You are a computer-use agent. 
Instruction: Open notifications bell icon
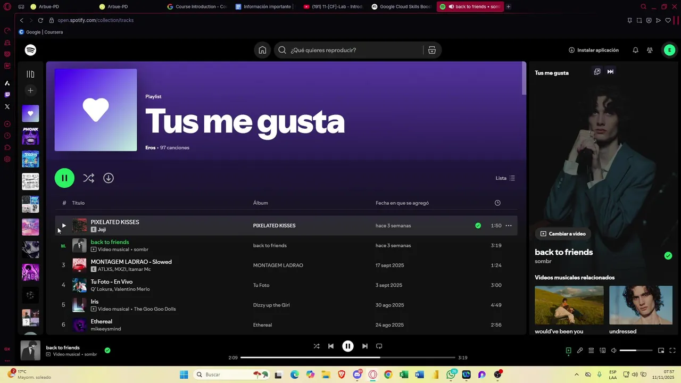[635, 50]
